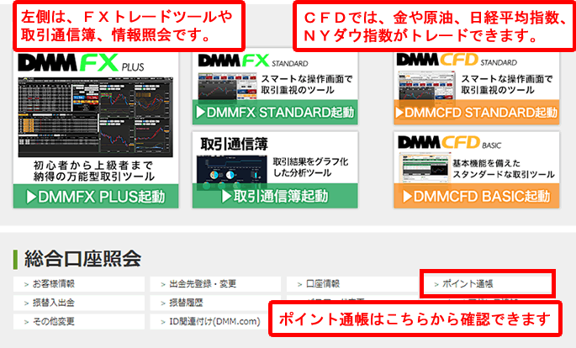This screenshot has width=576, height=348.
Task: Open DMMFX PLUS trading screen thumbnail
Action: (96, 117)
